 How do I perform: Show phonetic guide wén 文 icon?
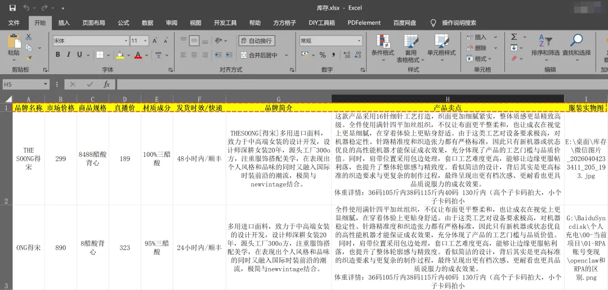pyautogui.click(x=158, y=55)
